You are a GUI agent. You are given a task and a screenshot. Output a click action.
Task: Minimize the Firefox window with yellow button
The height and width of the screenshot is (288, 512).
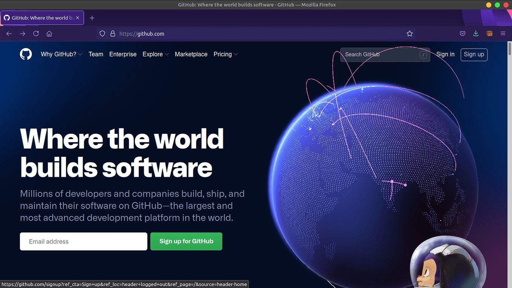click(x=489, y=5)
